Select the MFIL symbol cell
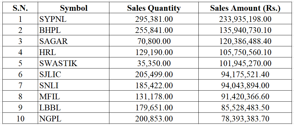Screen dimensions: 294x125 pyautogui.click(x=49, y=97)
